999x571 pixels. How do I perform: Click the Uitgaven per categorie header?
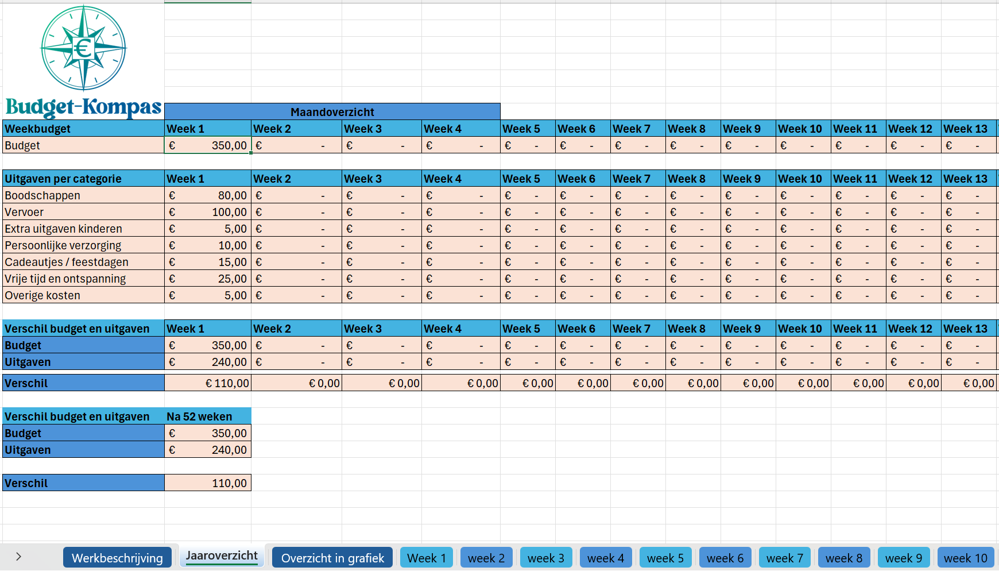(63, 179)
